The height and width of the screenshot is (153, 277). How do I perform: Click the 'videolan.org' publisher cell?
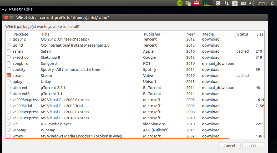pyautogui.click(x=154, y=124)
